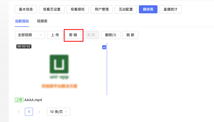Click 刷新 to reload video list

tap(130, 35)
